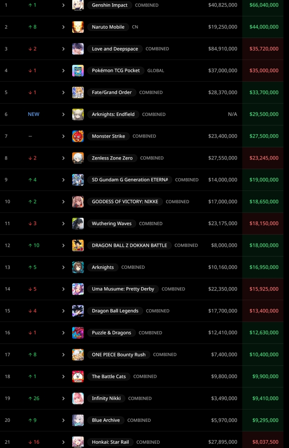Image resolution: width=289 pixels, height=448 pixels.
Task: Click the GODDESS OF VICTORY: NIKKE icon
Action: (78, 202)
